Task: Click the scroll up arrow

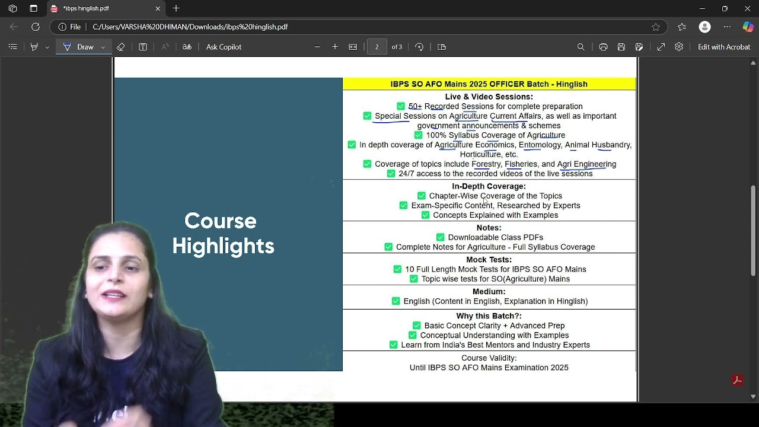Action: click(x=754, y=62)
